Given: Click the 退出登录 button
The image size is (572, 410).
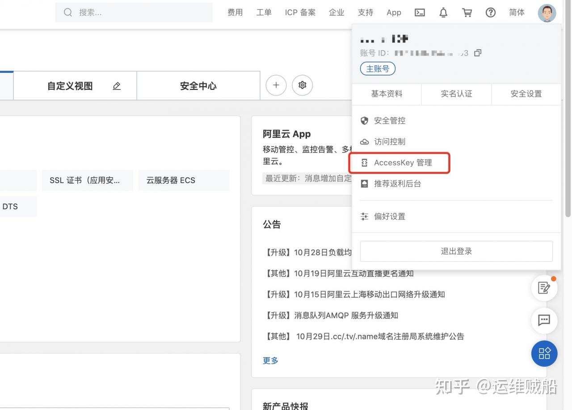Looking at the screenshot, I should (456, 251).
